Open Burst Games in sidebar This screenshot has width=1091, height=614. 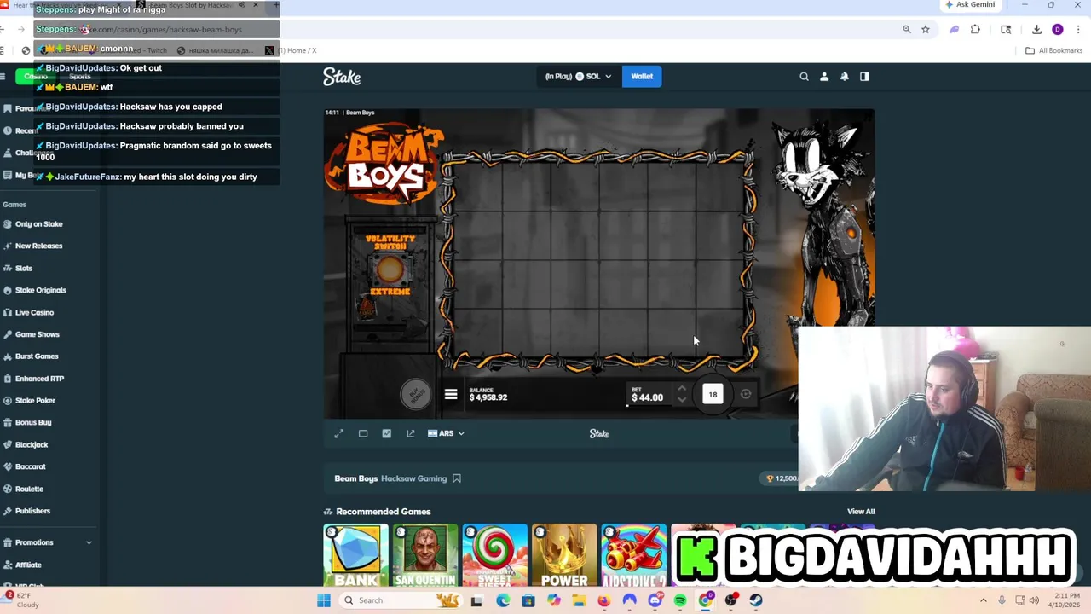(x=37, y=356)
